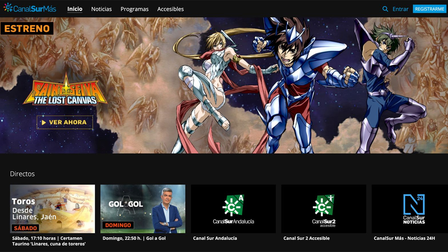This screenshot has width=448, height=252.
Task: Click the Canal Sur 2 Accesible logo
Action: 323,209
